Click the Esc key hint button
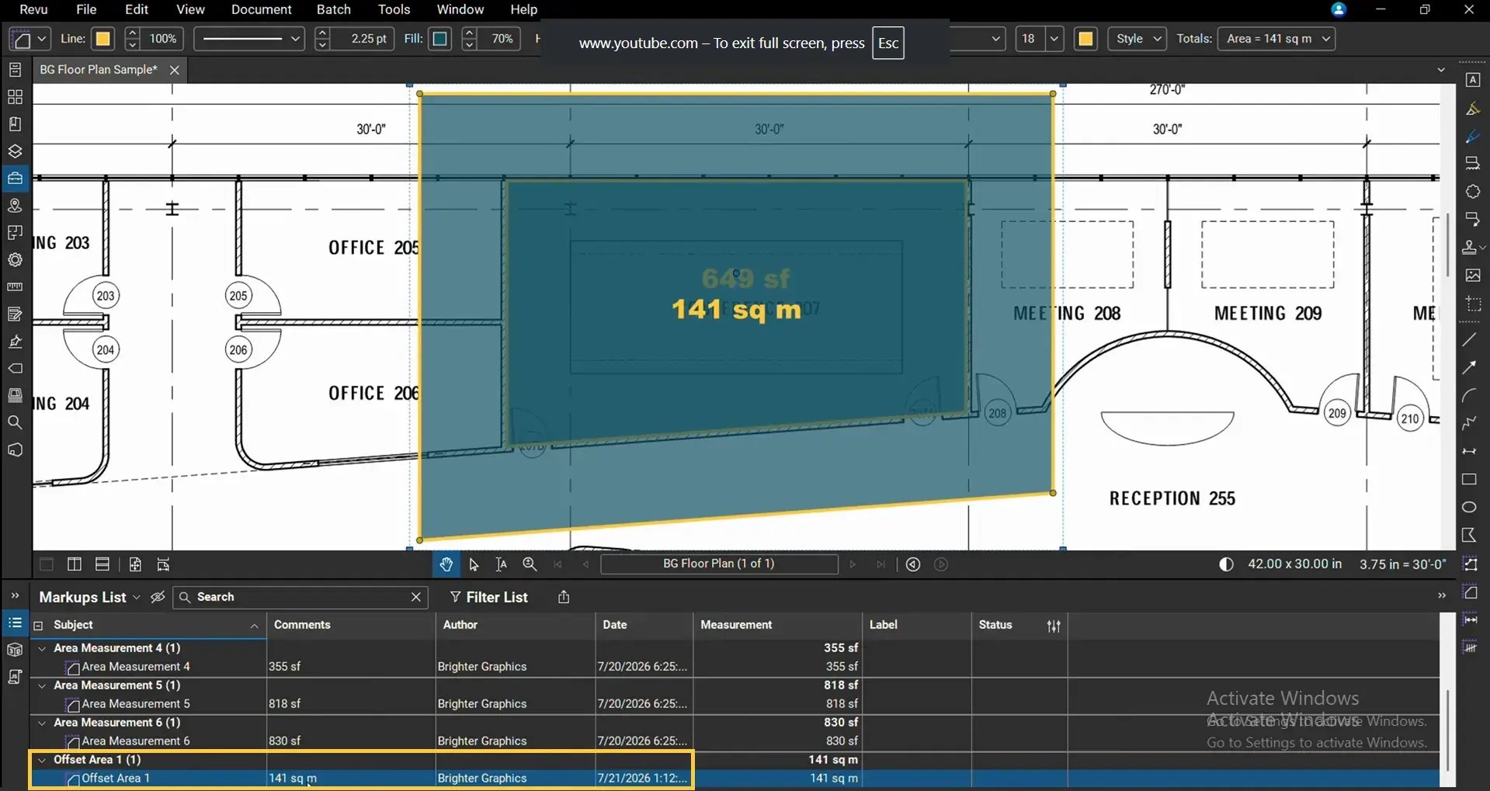1490x791 pixels. point(888,43)
